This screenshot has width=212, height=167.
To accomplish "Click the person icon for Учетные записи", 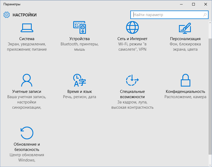I will 27,80.
